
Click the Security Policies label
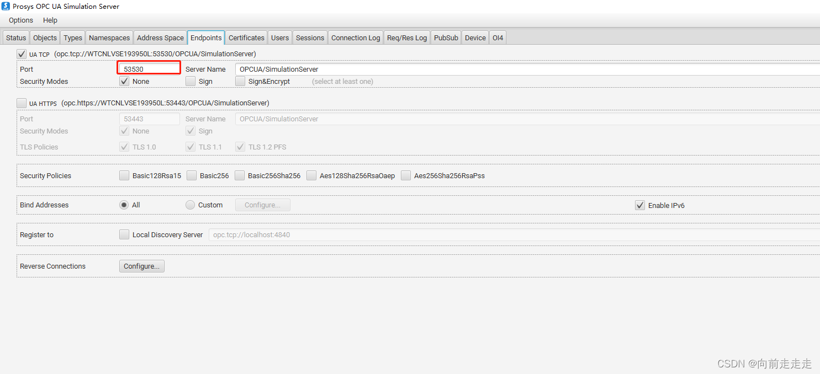point(45,175)
